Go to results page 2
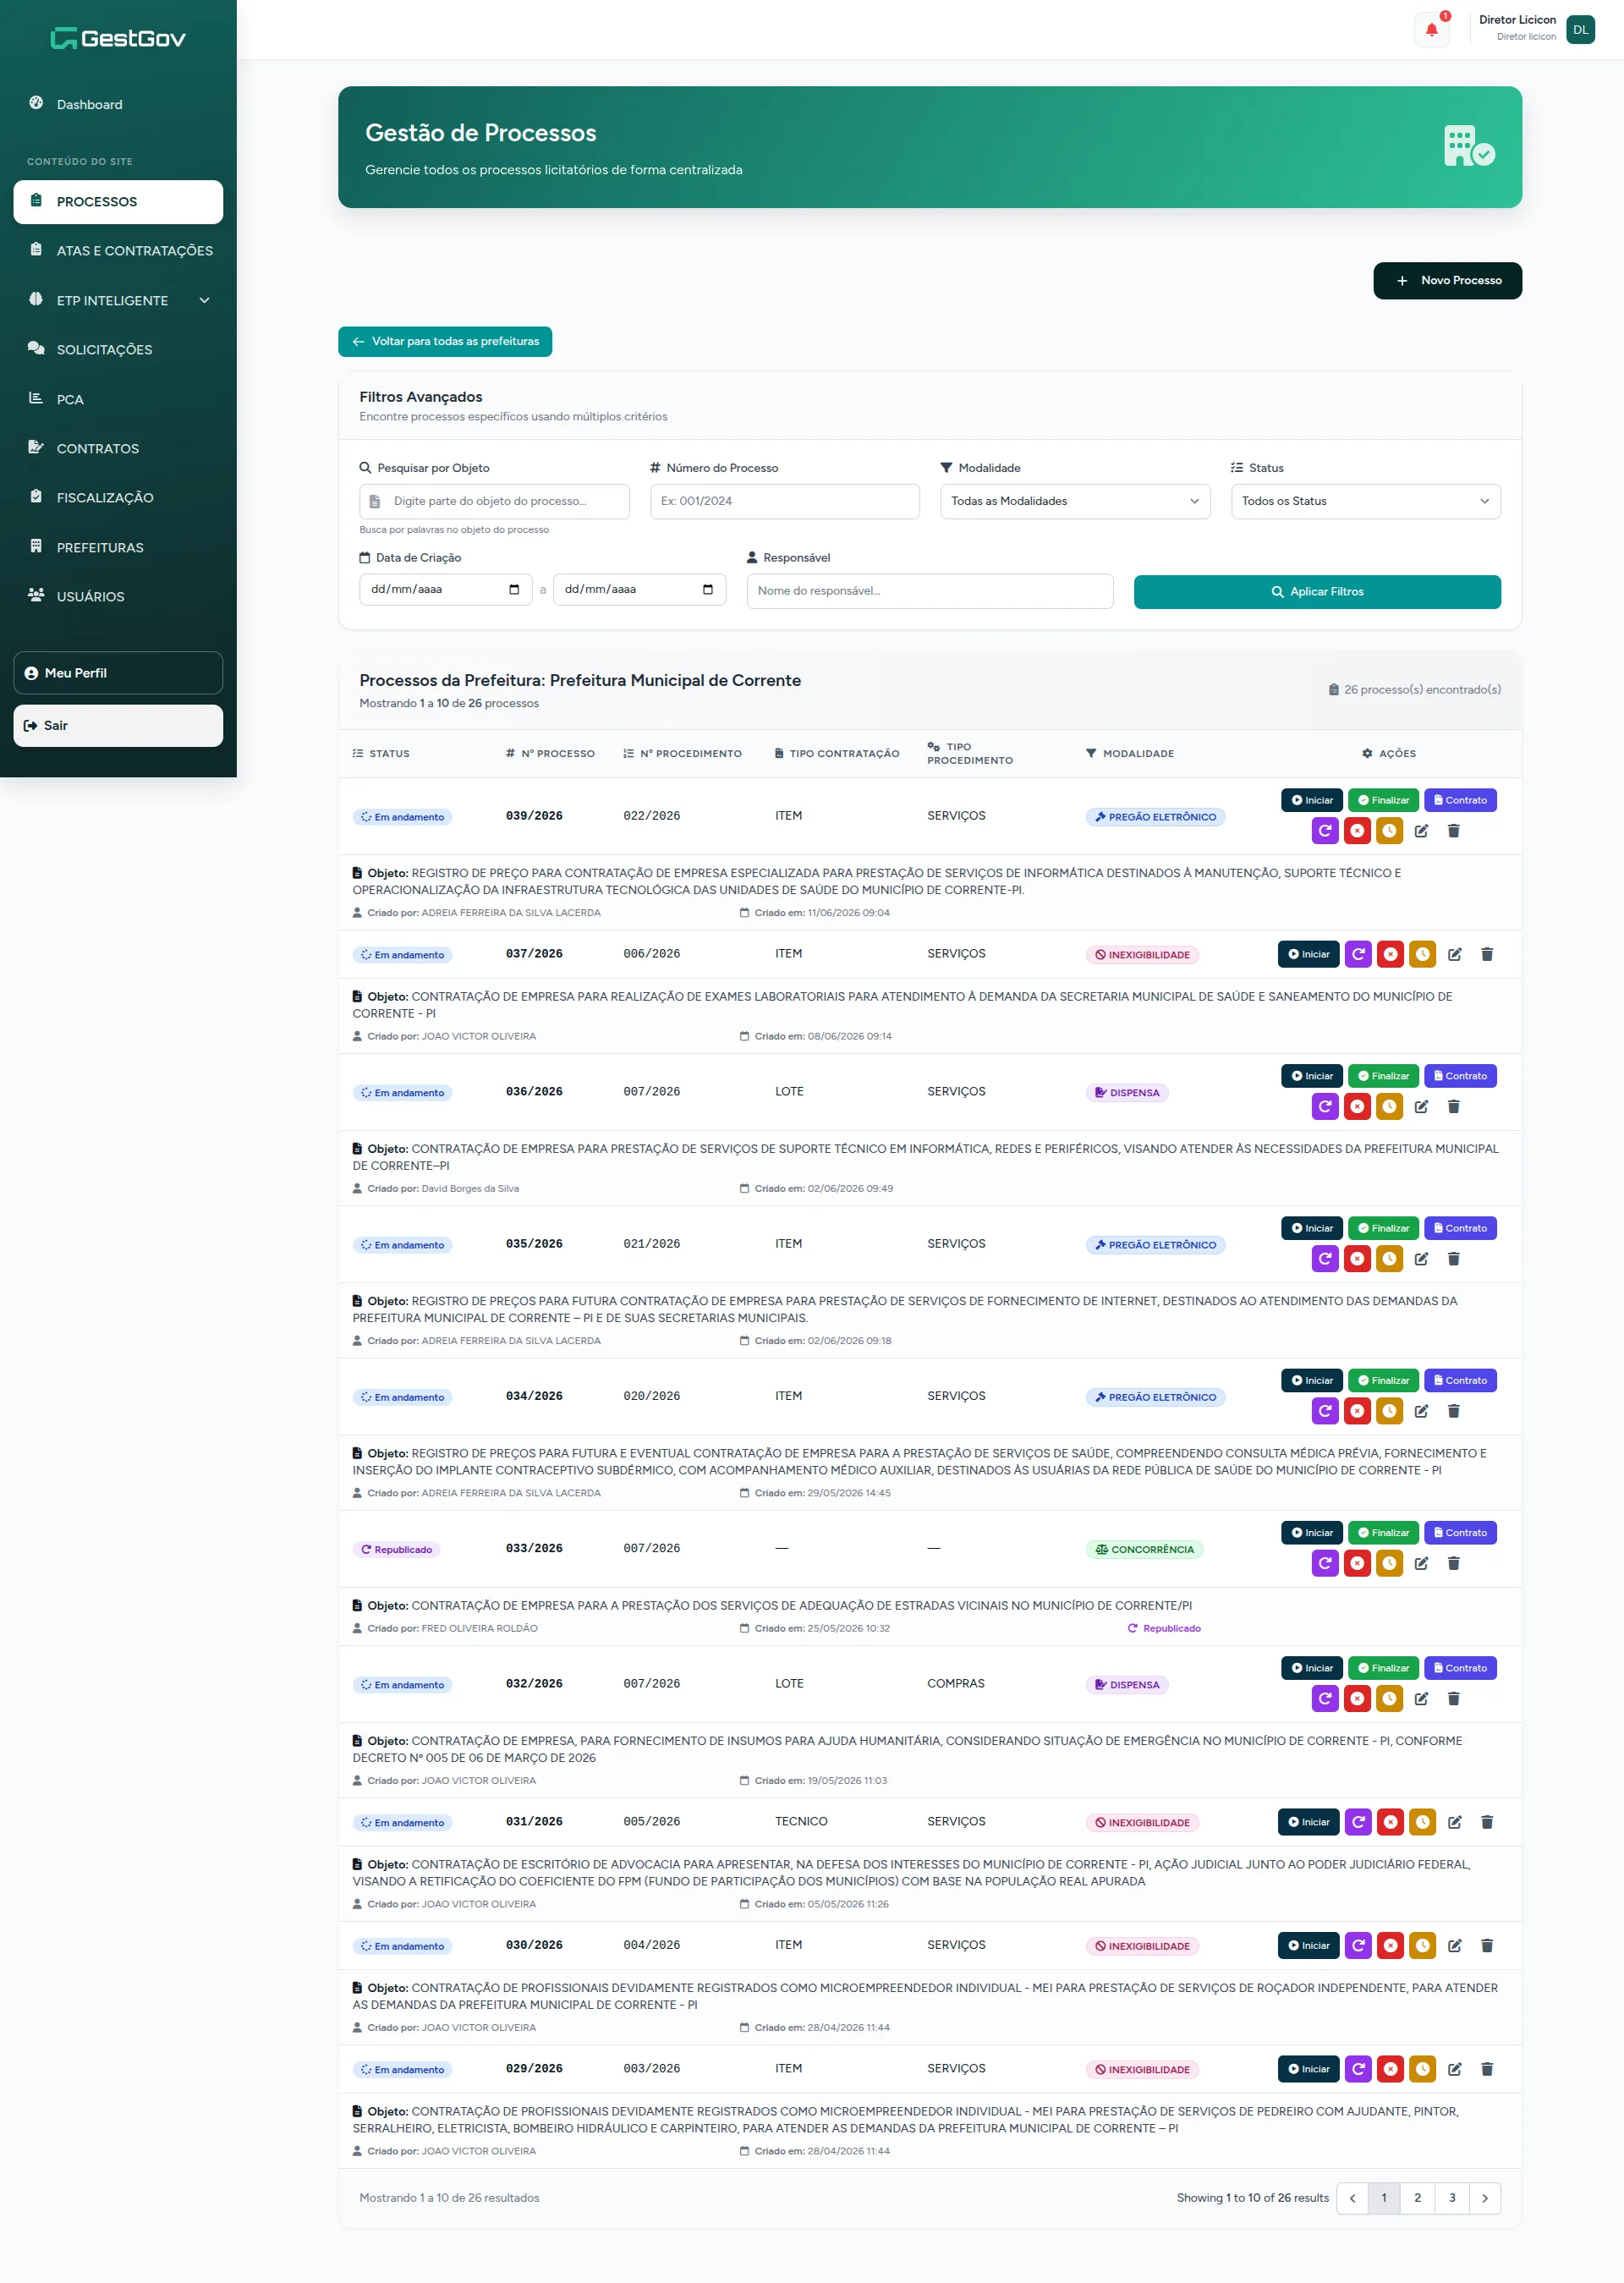The image size is (1624, 2283). tap(1417, 2197)
